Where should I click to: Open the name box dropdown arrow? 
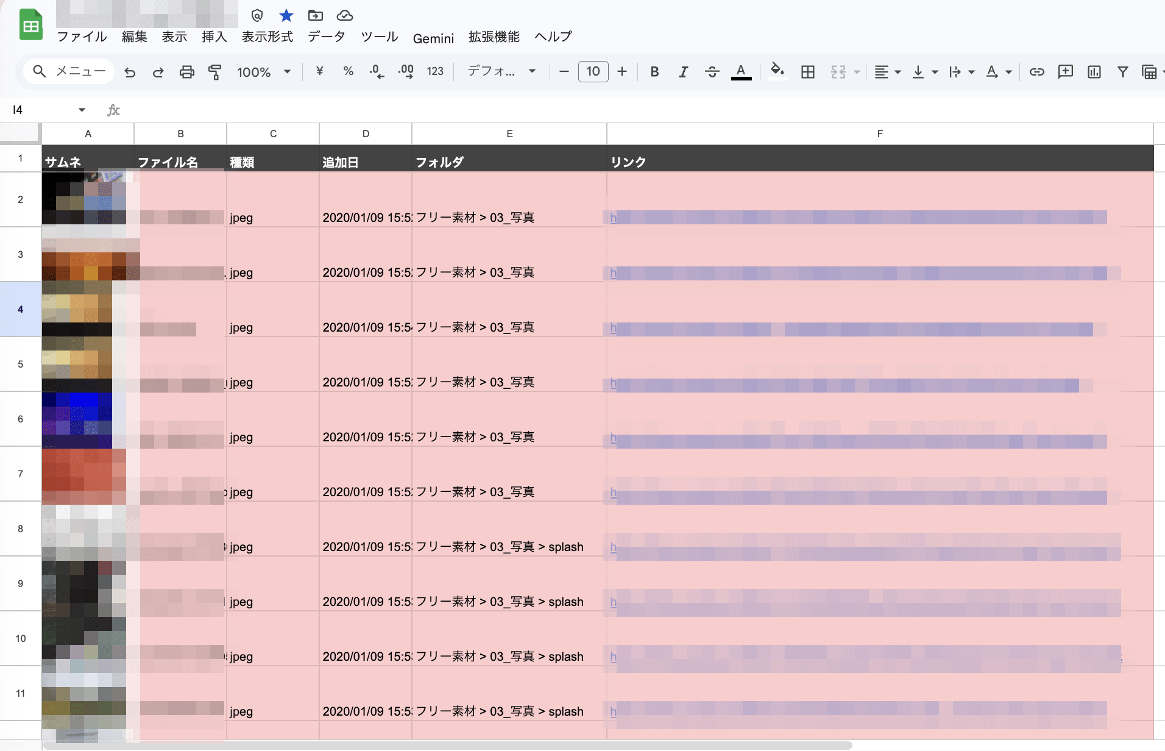(82, 110)
